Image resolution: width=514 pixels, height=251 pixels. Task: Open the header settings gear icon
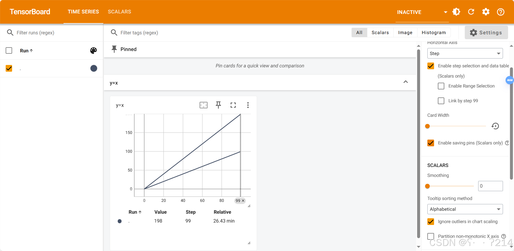point(486,12)
